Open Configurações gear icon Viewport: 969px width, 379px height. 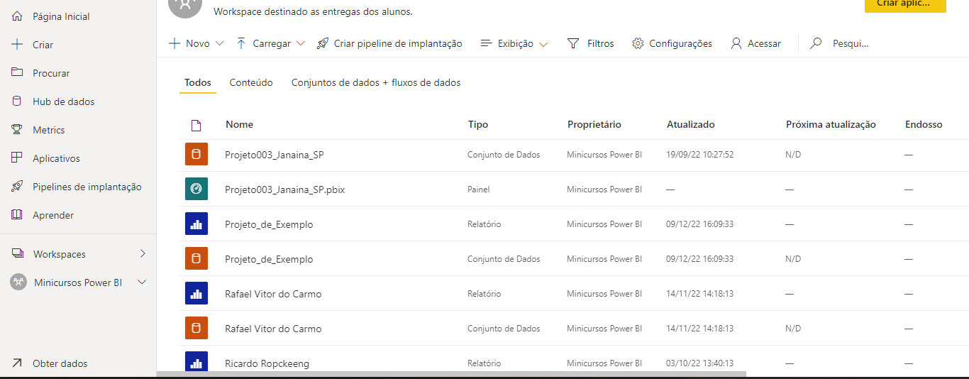tap(637, 43)
